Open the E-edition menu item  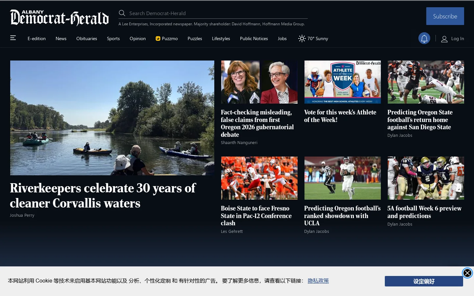click(37, 38)
